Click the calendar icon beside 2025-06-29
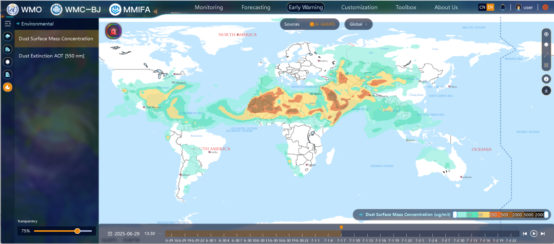The image size is (554, 244). tap(110, 233)
